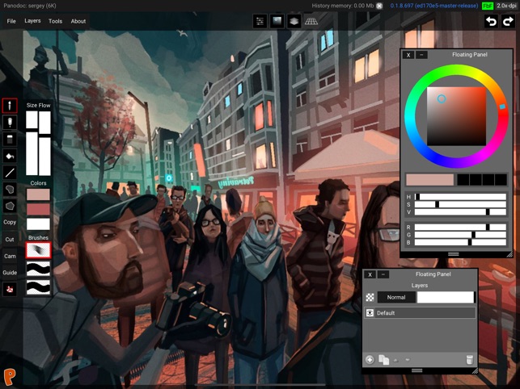Viewport: 520px width, 389px height.
Task: Open the Layers menu
Action: tap(32, 21)
